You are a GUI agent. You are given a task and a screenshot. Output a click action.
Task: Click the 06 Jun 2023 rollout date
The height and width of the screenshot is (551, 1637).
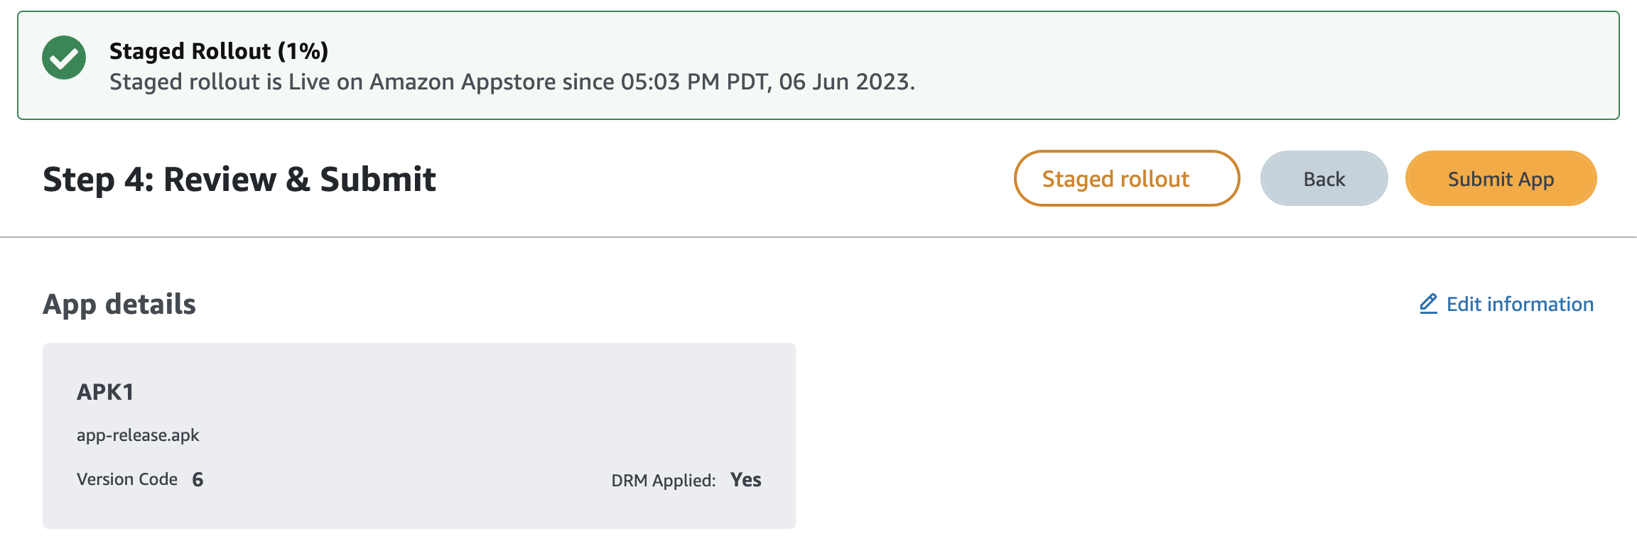(844, 82)
